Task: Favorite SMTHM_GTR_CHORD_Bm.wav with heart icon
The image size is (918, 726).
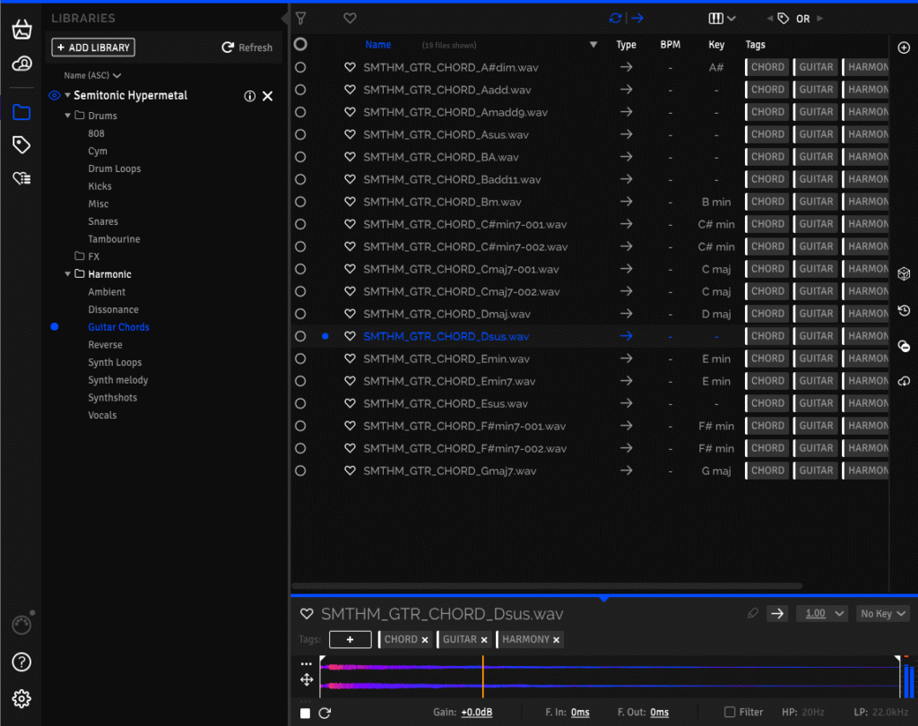Action: [x=350, y=202]
